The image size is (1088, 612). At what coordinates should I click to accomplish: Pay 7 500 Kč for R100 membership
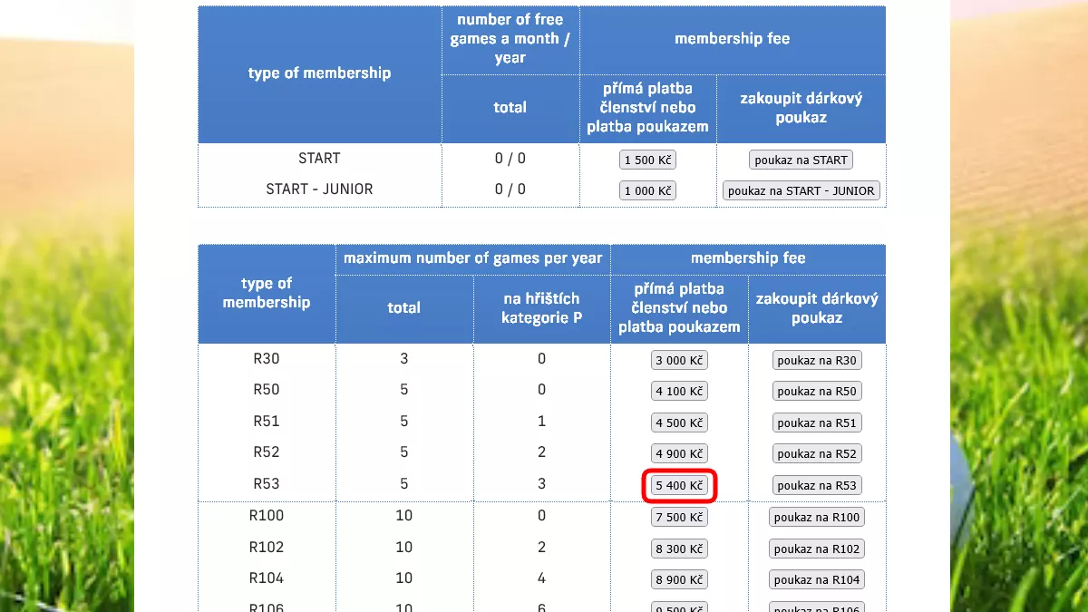coord(679,518)
